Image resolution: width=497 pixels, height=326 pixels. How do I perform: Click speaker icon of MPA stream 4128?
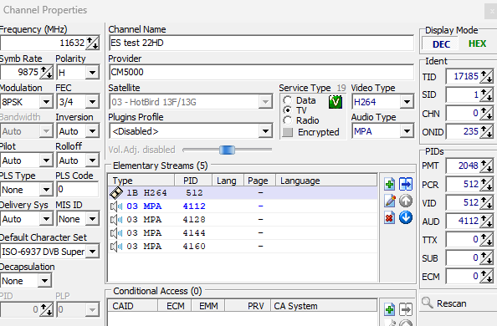point(116,220)
